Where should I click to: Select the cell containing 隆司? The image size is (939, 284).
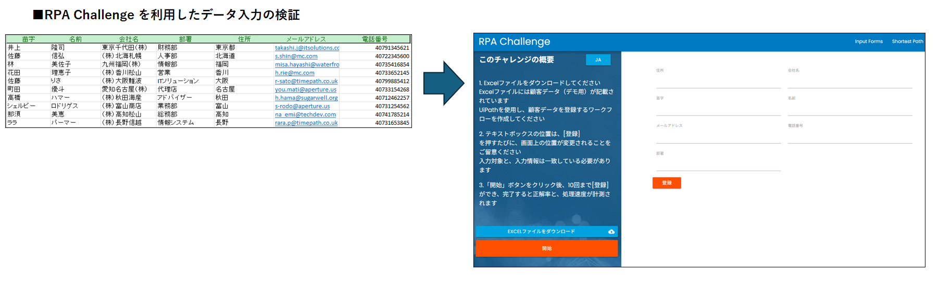pyautogui.click(x=76, y=48)
